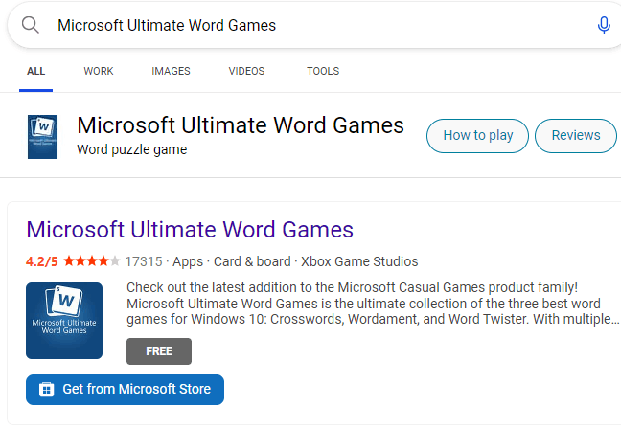
Task: Switch to the ALL tab
Action: pos(36,71)
